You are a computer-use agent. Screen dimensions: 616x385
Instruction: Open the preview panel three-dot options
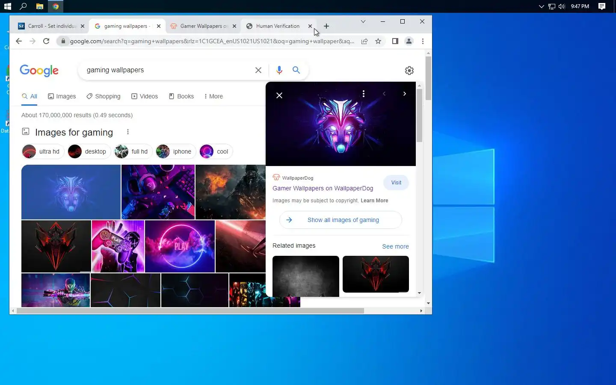pyautogui.click(x=364, y=94)
